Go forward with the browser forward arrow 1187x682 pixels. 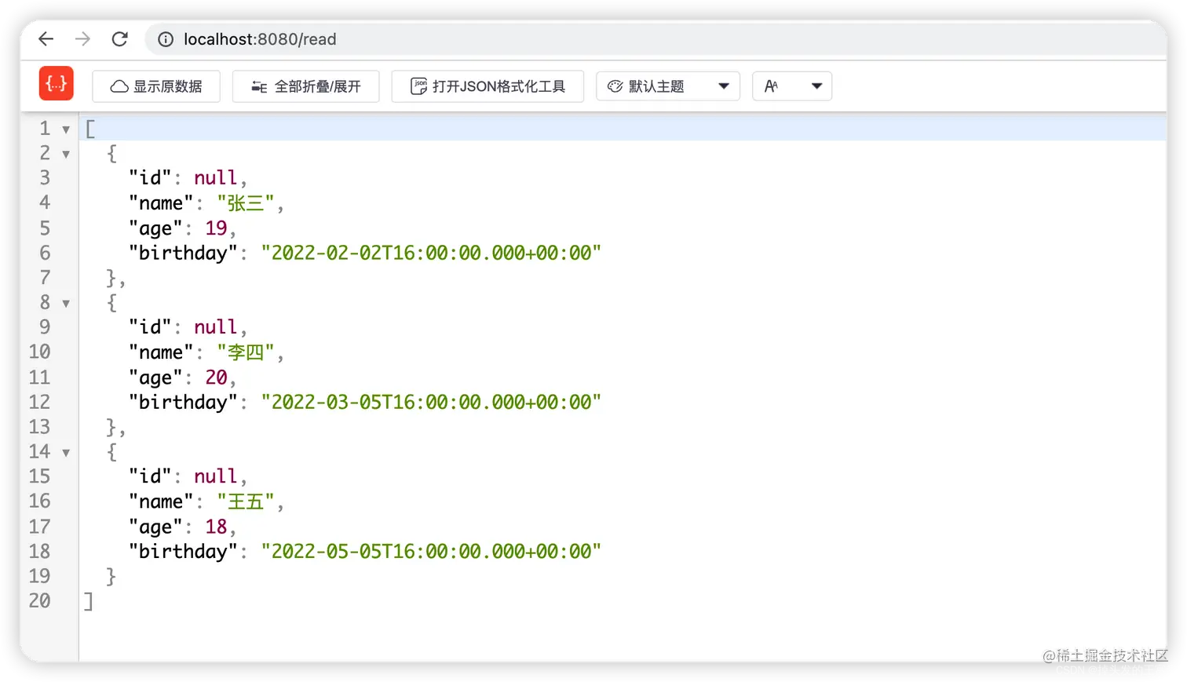tap(82, 39)
